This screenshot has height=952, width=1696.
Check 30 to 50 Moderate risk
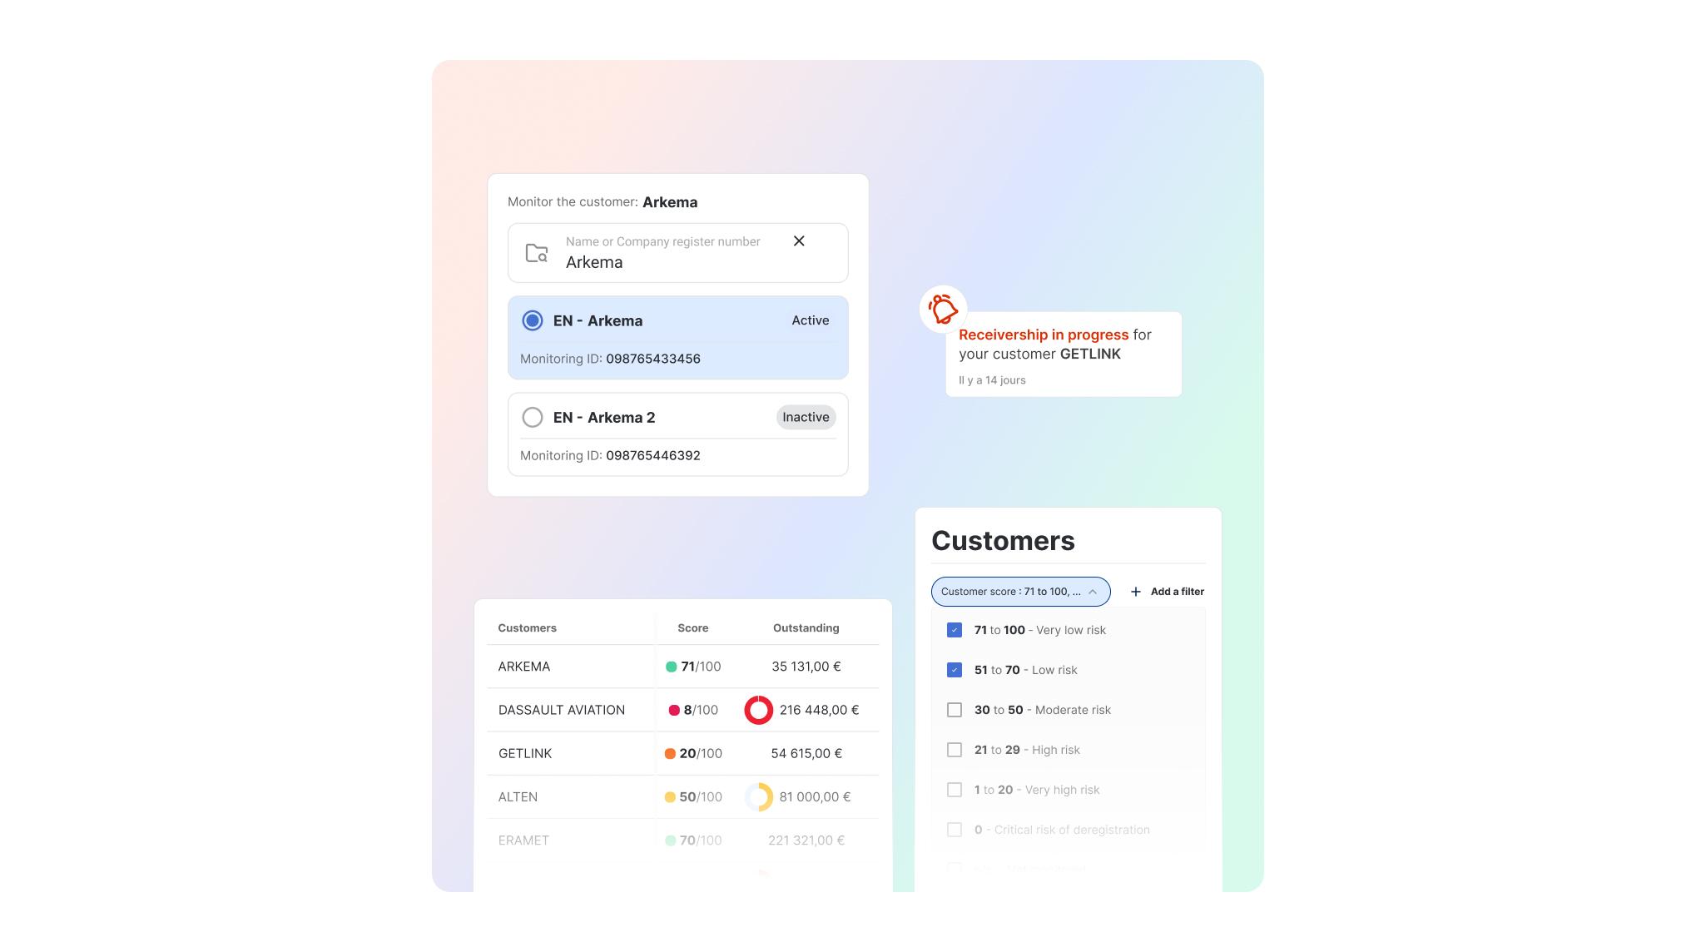955,710
